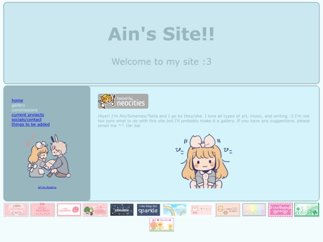The image size is (323, 242).
Task: Open the things to be added page
Action: point(31,124)
